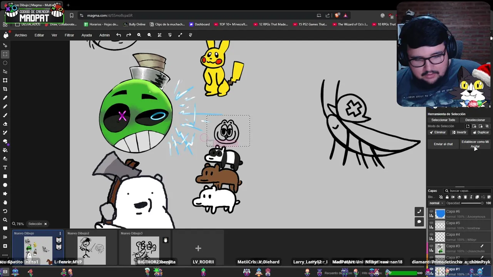Select the Rotate view tool
The image size is (493, 277).
click(5, 211)
